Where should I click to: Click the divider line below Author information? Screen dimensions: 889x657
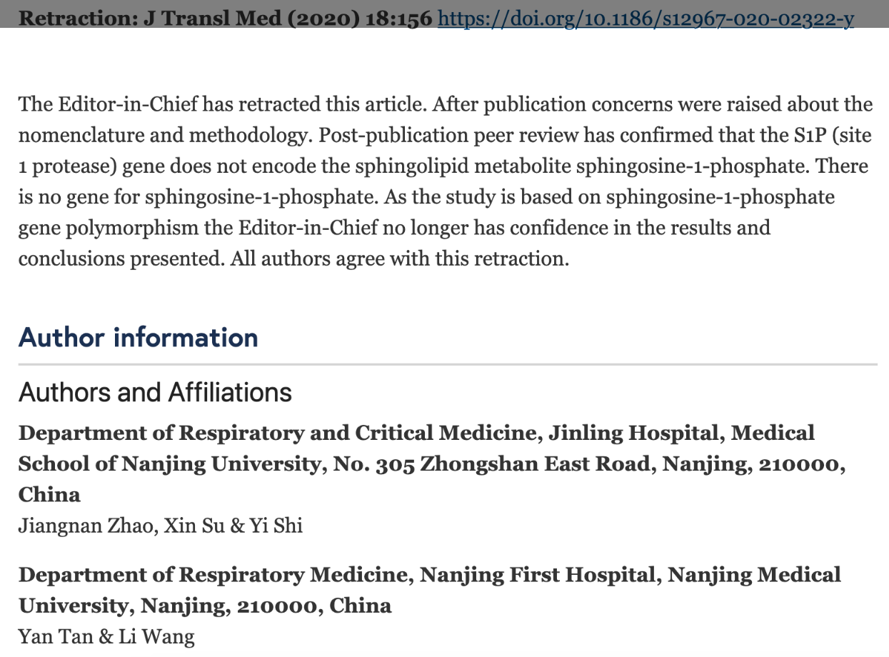[x=448, y=364]
